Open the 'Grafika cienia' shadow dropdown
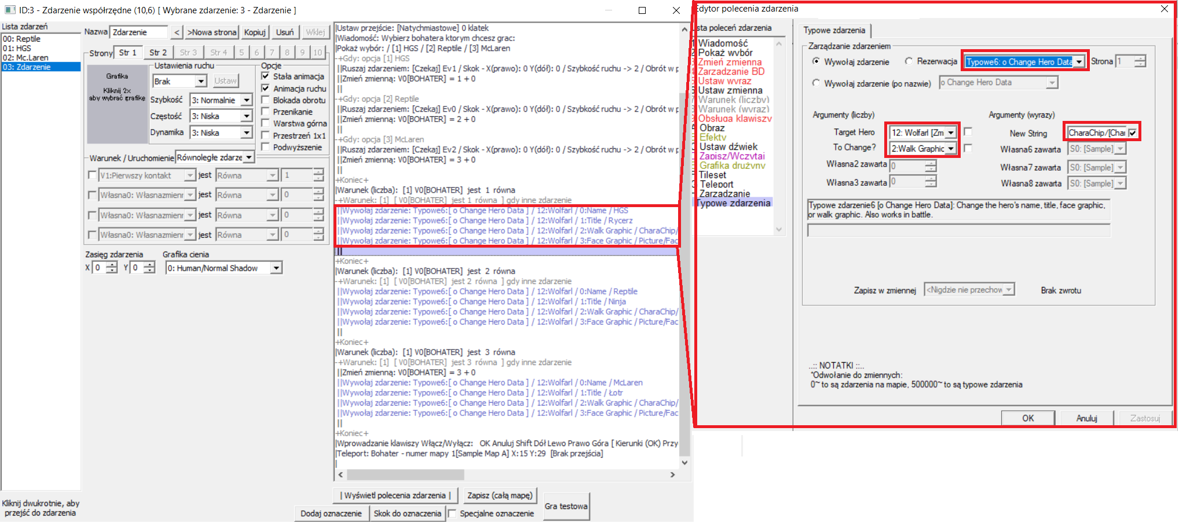This screenshot has height=523, width=1179. pos(276,268)
